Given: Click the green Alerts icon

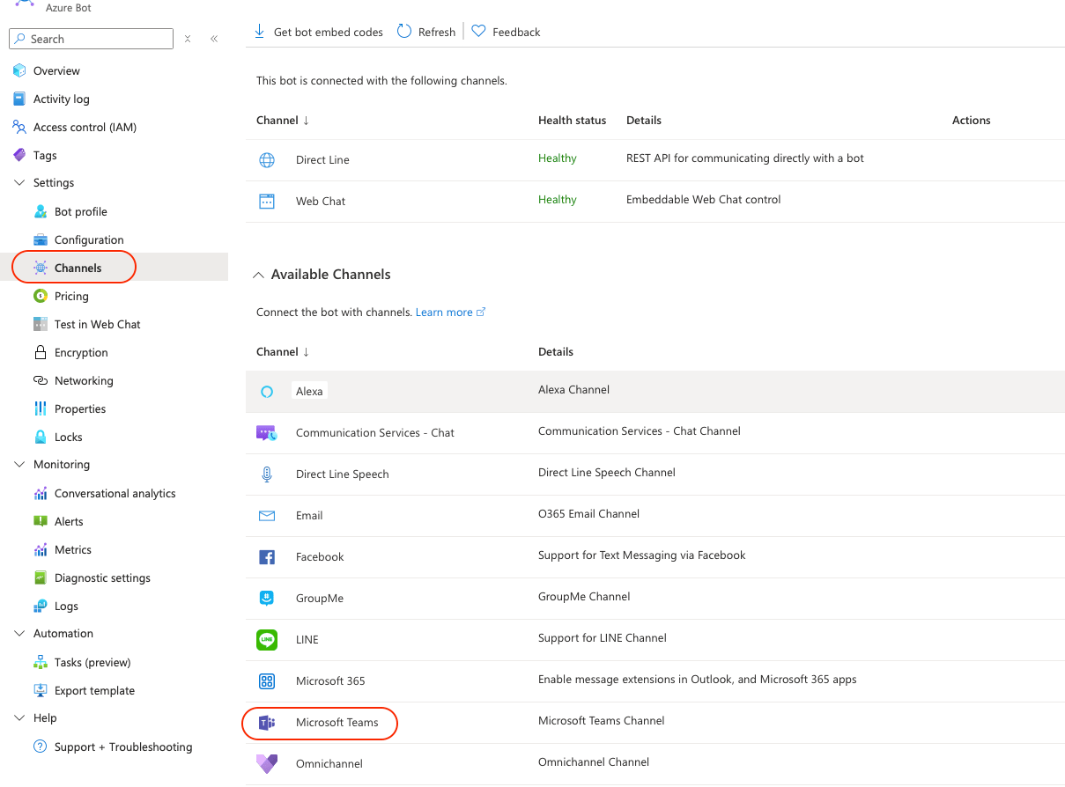Looking at the screenshot, I should [41, 521].
